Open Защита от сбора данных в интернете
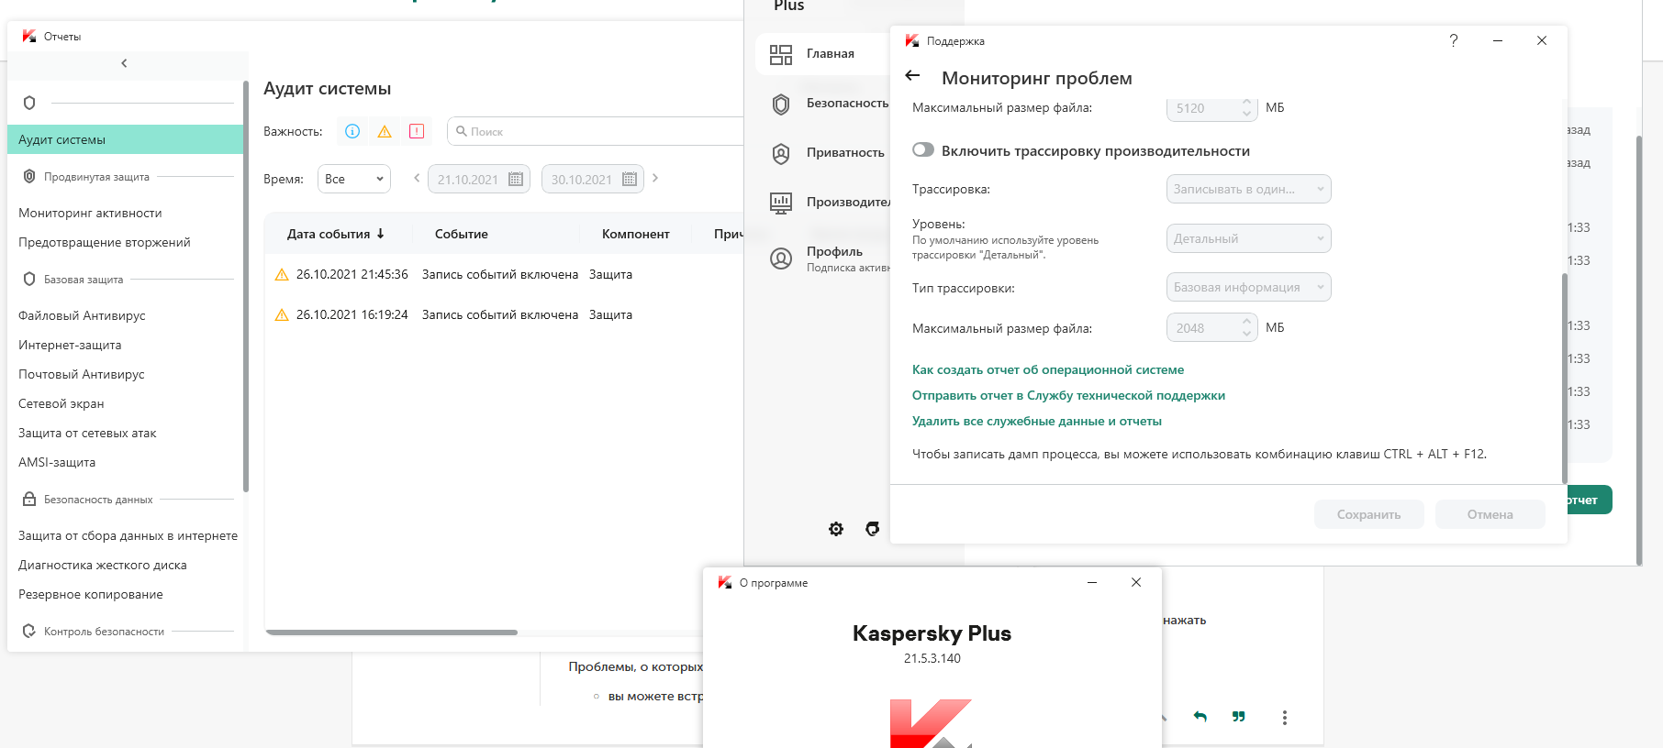 [x=128, y=535]
